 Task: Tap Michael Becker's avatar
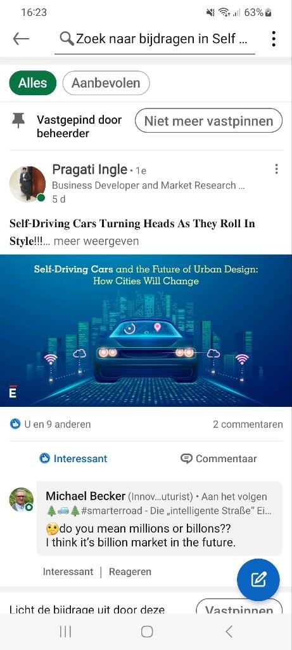pos(22,500)
